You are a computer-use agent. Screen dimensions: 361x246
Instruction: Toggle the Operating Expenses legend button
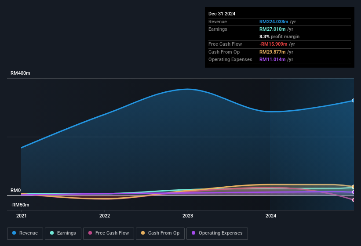point(217,233)
